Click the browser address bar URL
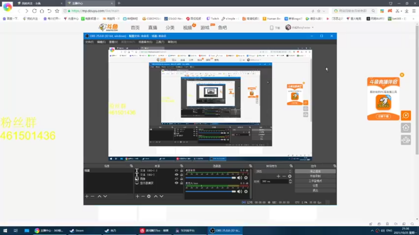This screenshot has height=235, width=419. [95, 11]
